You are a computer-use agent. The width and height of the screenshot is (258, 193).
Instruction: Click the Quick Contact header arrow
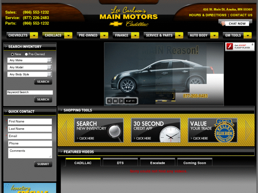pyautogui.click(x=6, y=111)
